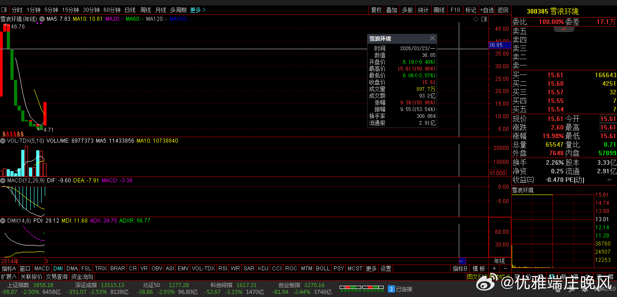Select the 30分钟 period
The width and height of the screenshot is (617, 297).
point(91,9)
